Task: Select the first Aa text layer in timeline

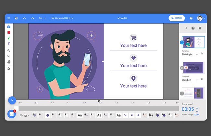Action: point(80,115)
